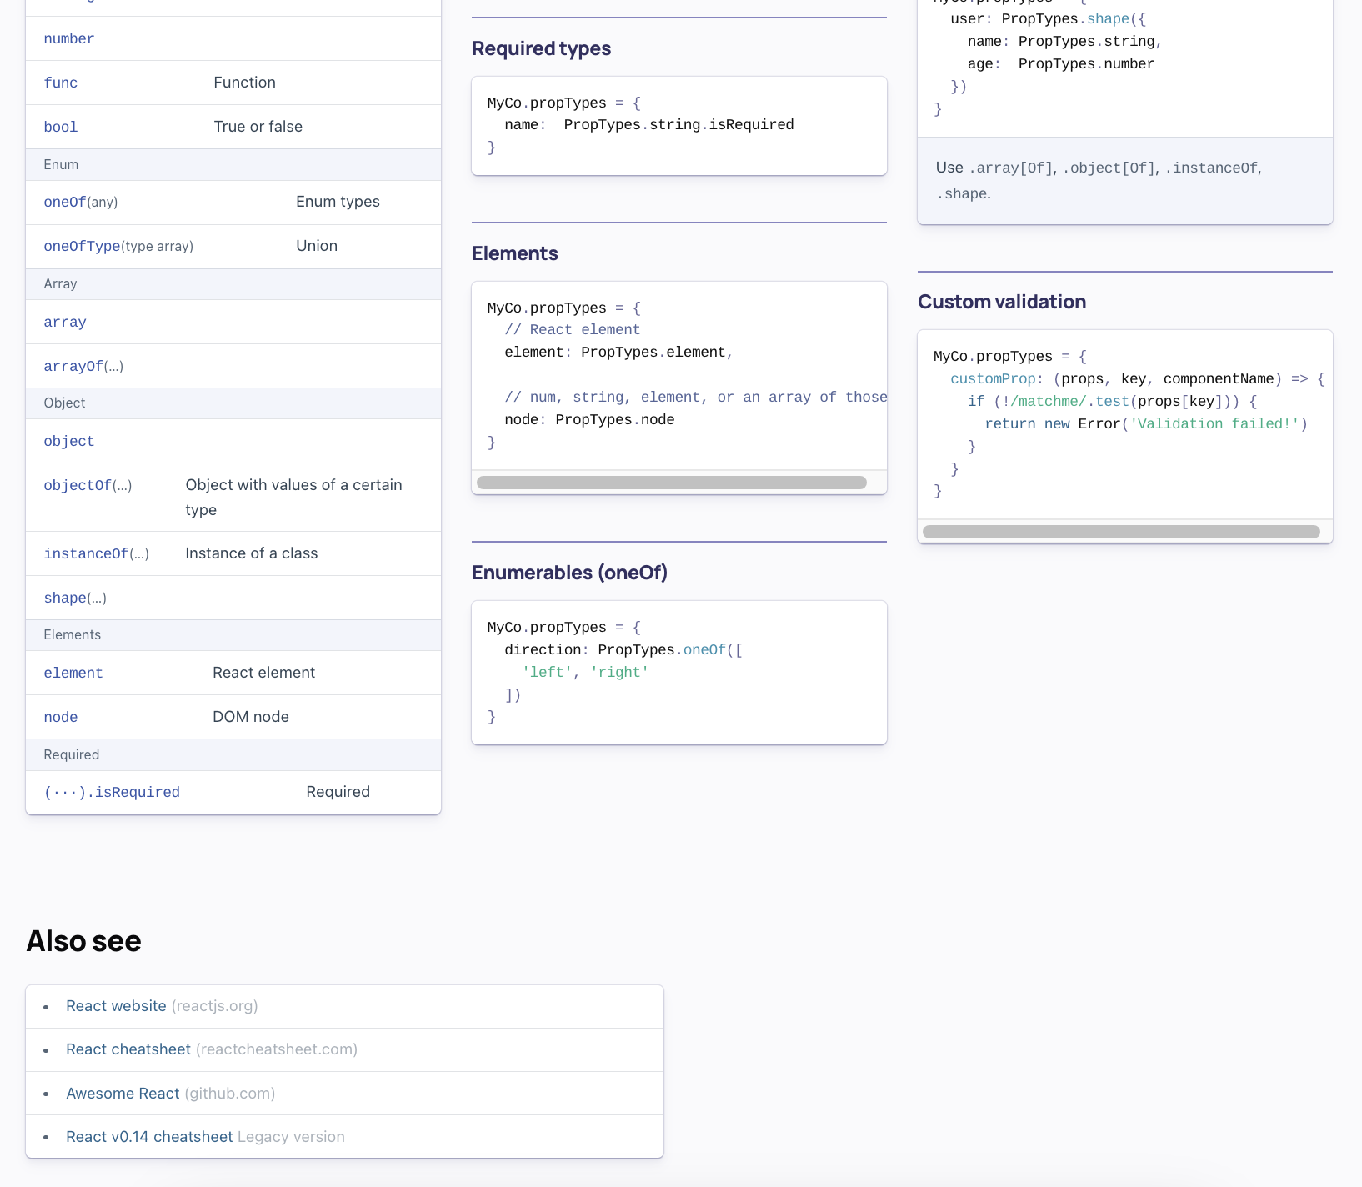
Task: Click the 'shape(...)' entry
Action: 75,599
